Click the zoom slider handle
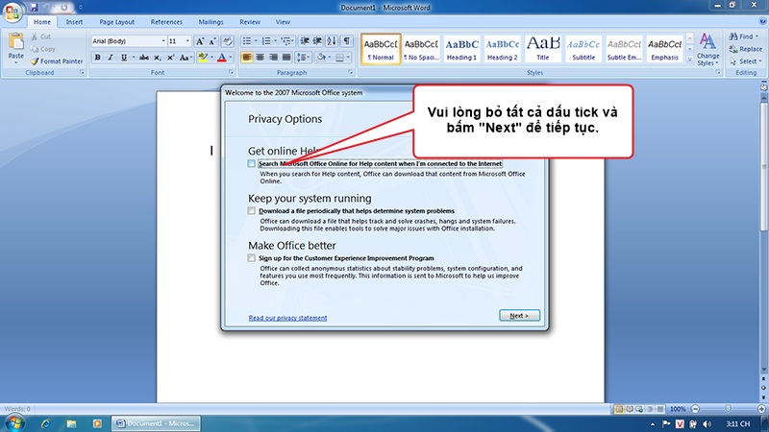The width and height of the screenshot is (769, 432). [729, 409]
